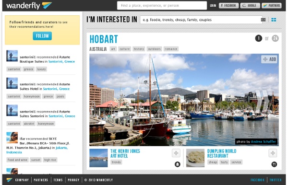Click the high rise tag in sidebar
Screen dimensions: 288x185
click(x=50, y=160)
